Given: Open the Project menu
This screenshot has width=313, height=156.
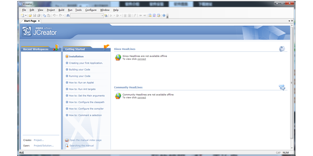Looking at the screenshot, I should tap(51, 10).
